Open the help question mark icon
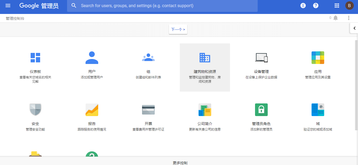 pos(316,6)
